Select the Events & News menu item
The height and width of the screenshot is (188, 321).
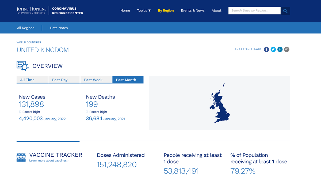(x=193, y=10)
